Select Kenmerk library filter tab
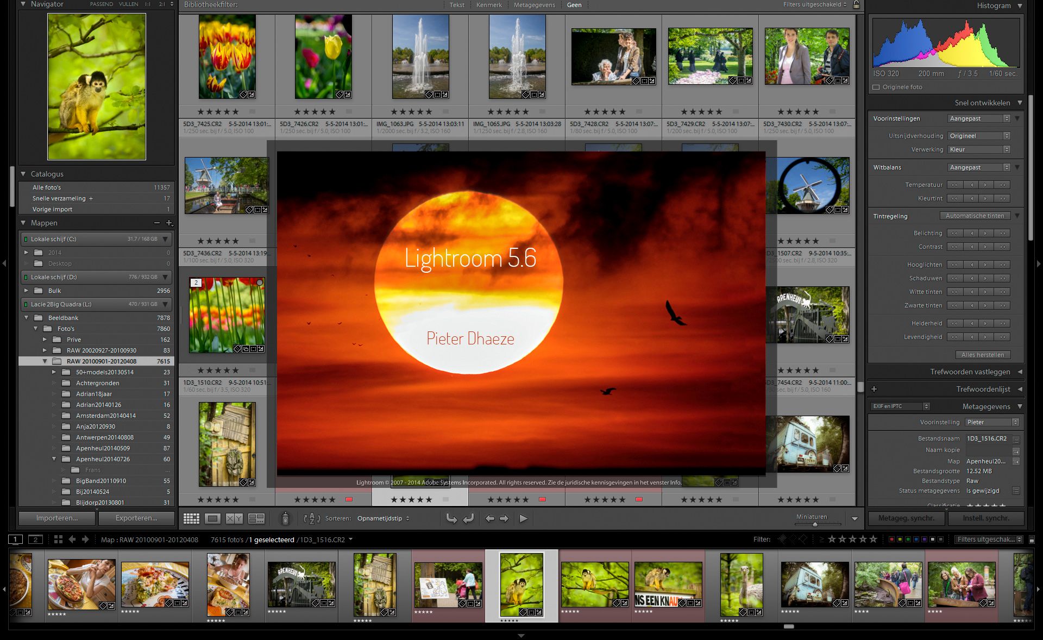Screen dimensions: 1043x640 (x=489, y=5)
